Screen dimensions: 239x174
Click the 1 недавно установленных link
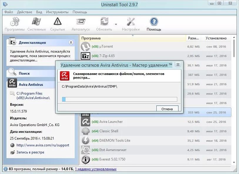point(96,169)
